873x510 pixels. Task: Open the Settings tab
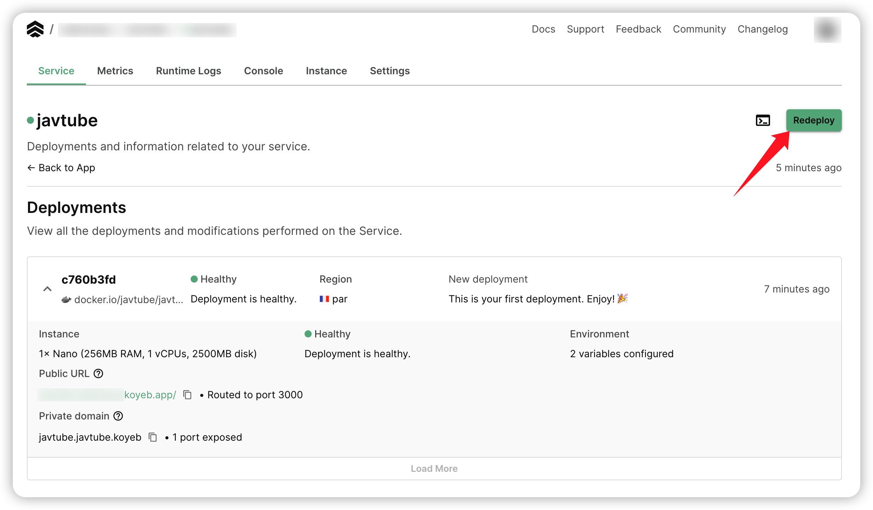pyautogui.click(x=390, y=71)
